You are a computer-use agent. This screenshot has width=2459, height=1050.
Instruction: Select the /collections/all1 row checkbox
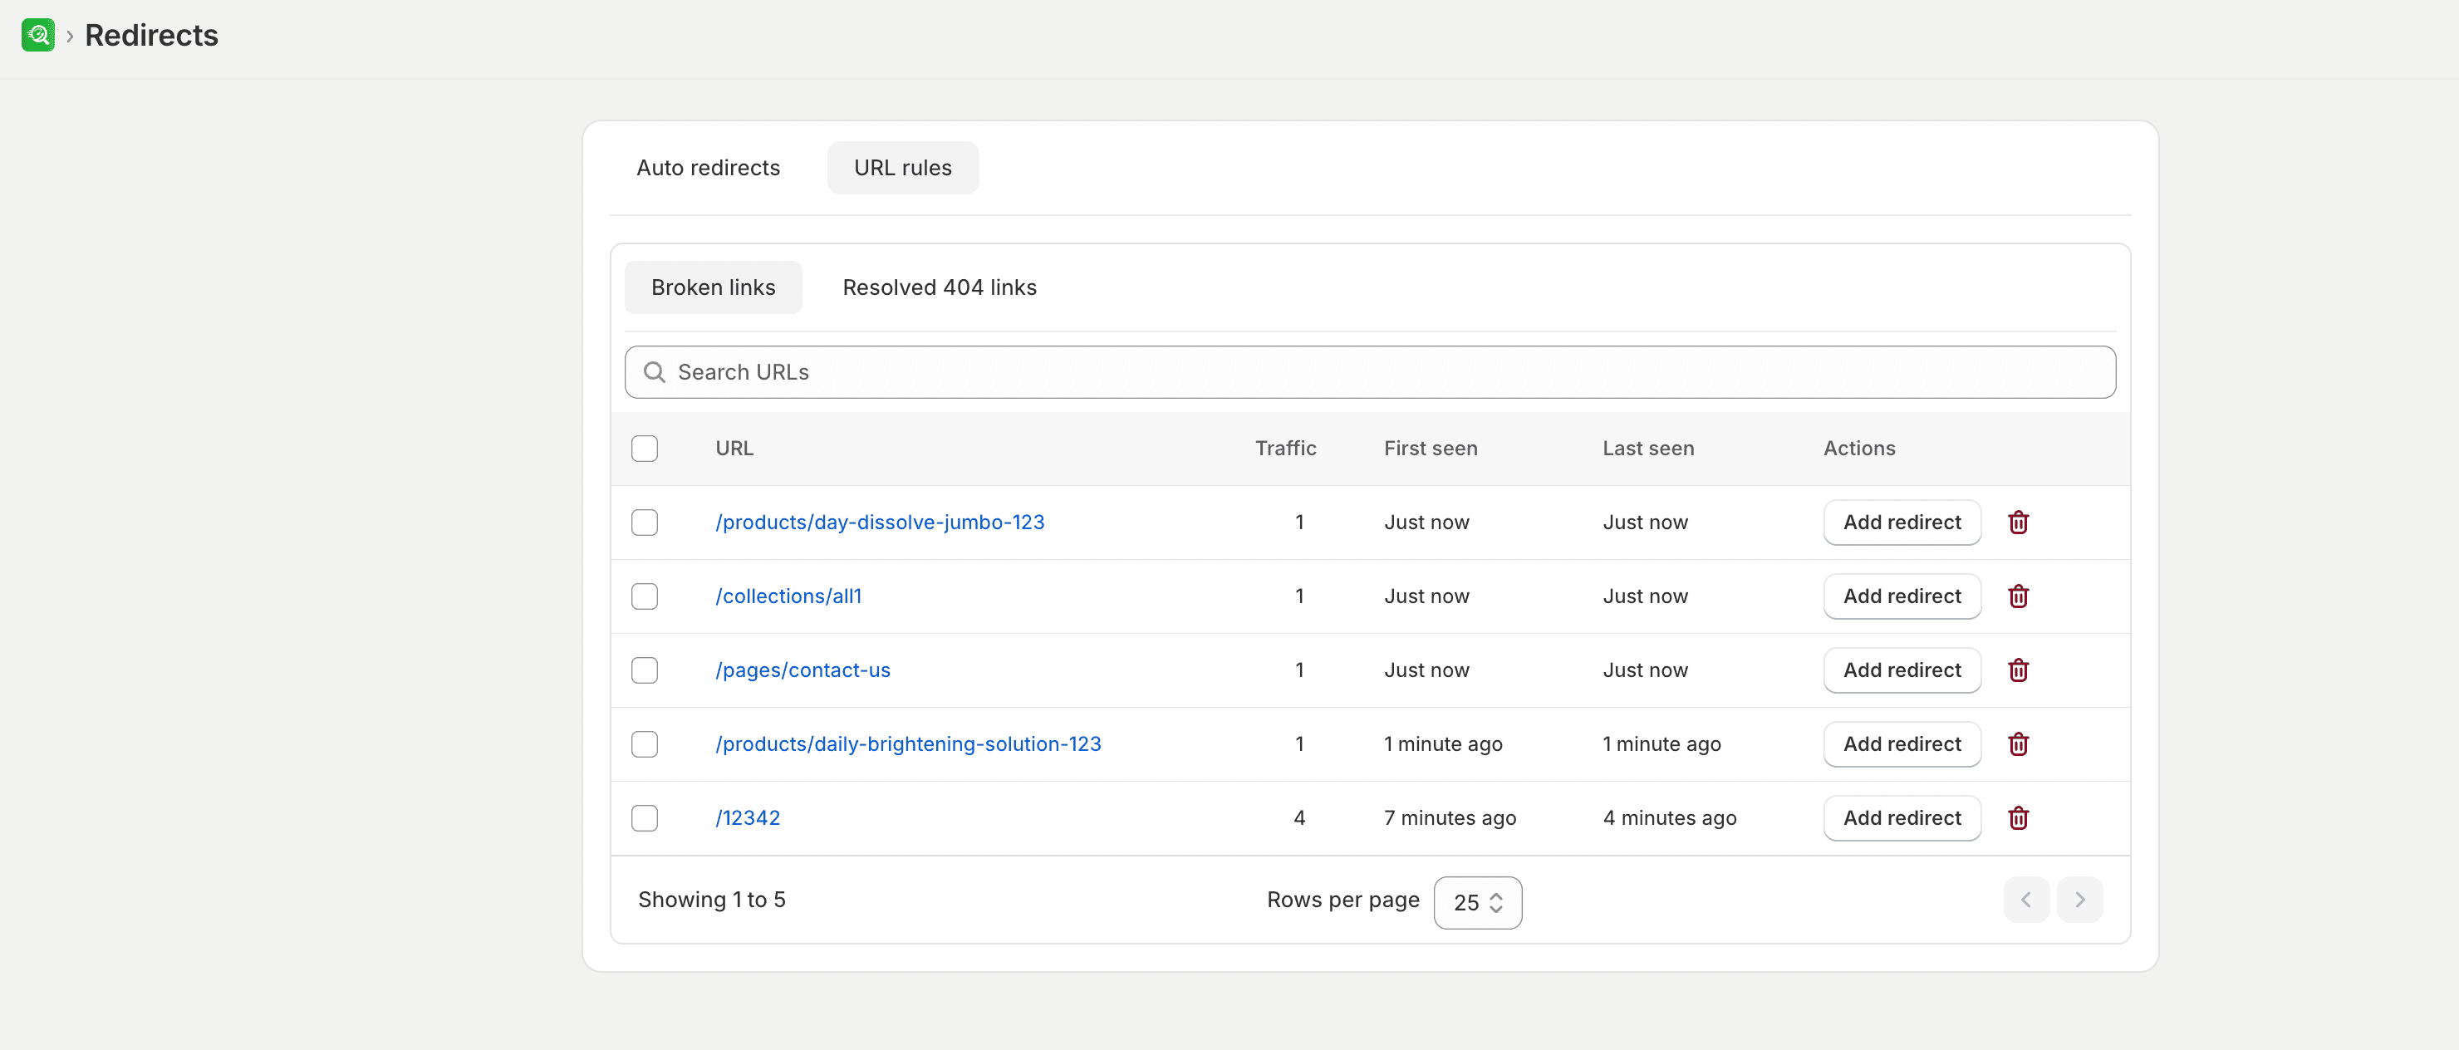645,596
